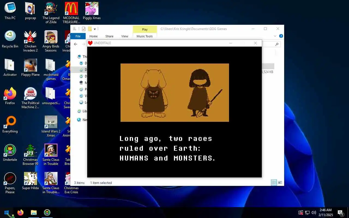Image resolution: width=349 pixels, height=218 pixels.
Task: Open the popcap folder icon
Action: (x=30, y=11)
